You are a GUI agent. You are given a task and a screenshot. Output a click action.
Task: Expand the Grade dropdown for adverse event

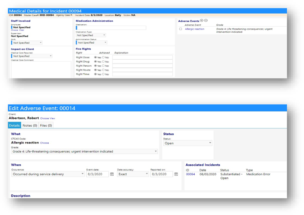[x=85, y=151]
